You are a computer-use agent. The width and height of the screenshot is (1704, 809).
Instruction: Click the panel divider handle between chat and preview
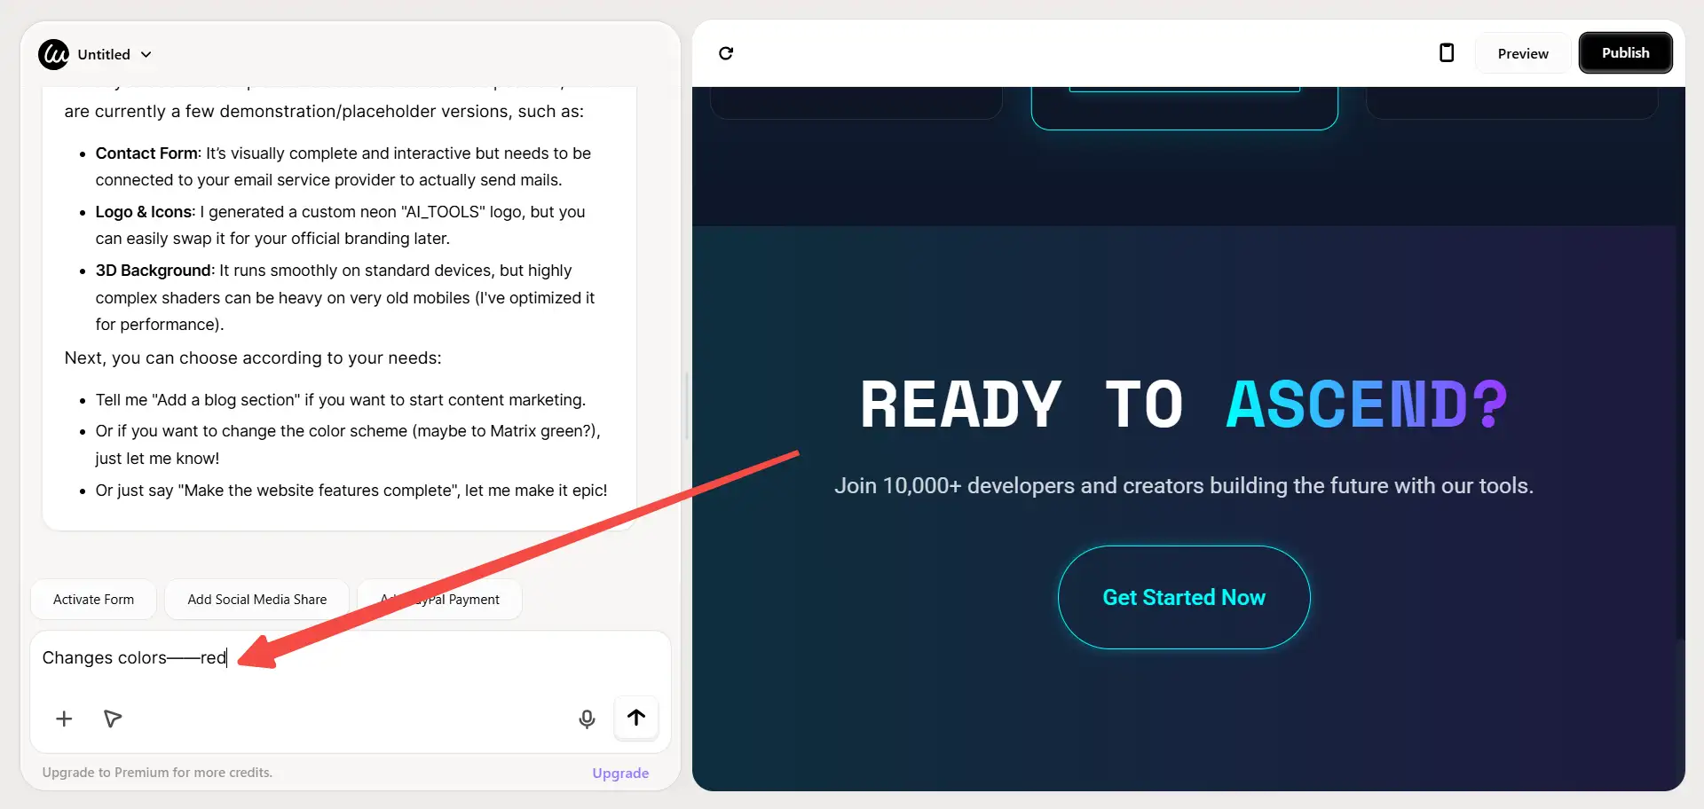point(687,405)
